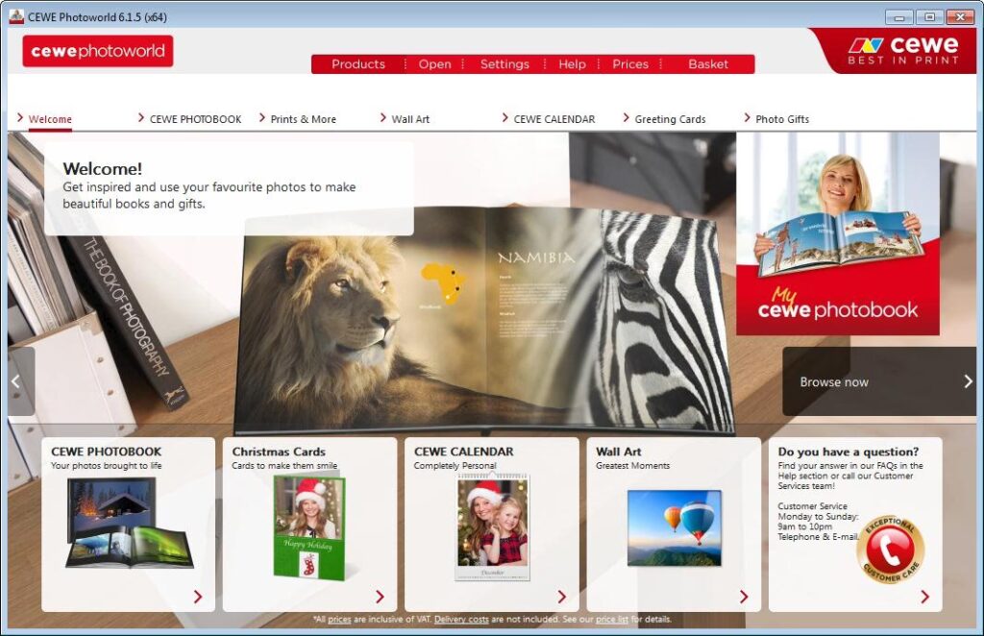Select the Greeting Cards tab

670,119
